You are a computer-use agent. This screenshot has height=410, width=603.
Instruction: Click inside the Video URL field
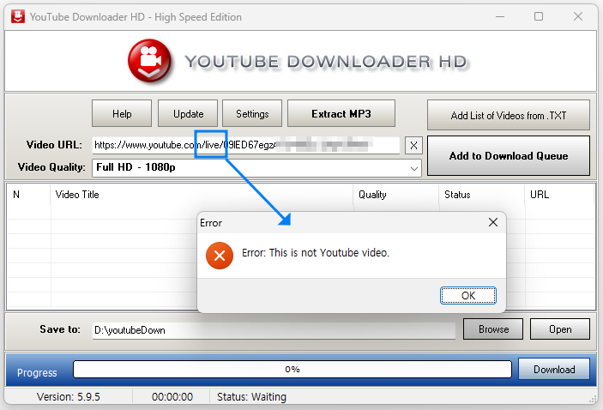(245, 145)
